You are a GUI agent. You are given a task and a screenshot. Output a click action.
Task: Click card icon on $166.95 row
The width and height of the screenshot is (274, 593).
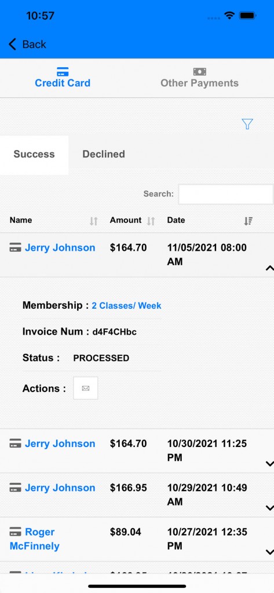15,488
